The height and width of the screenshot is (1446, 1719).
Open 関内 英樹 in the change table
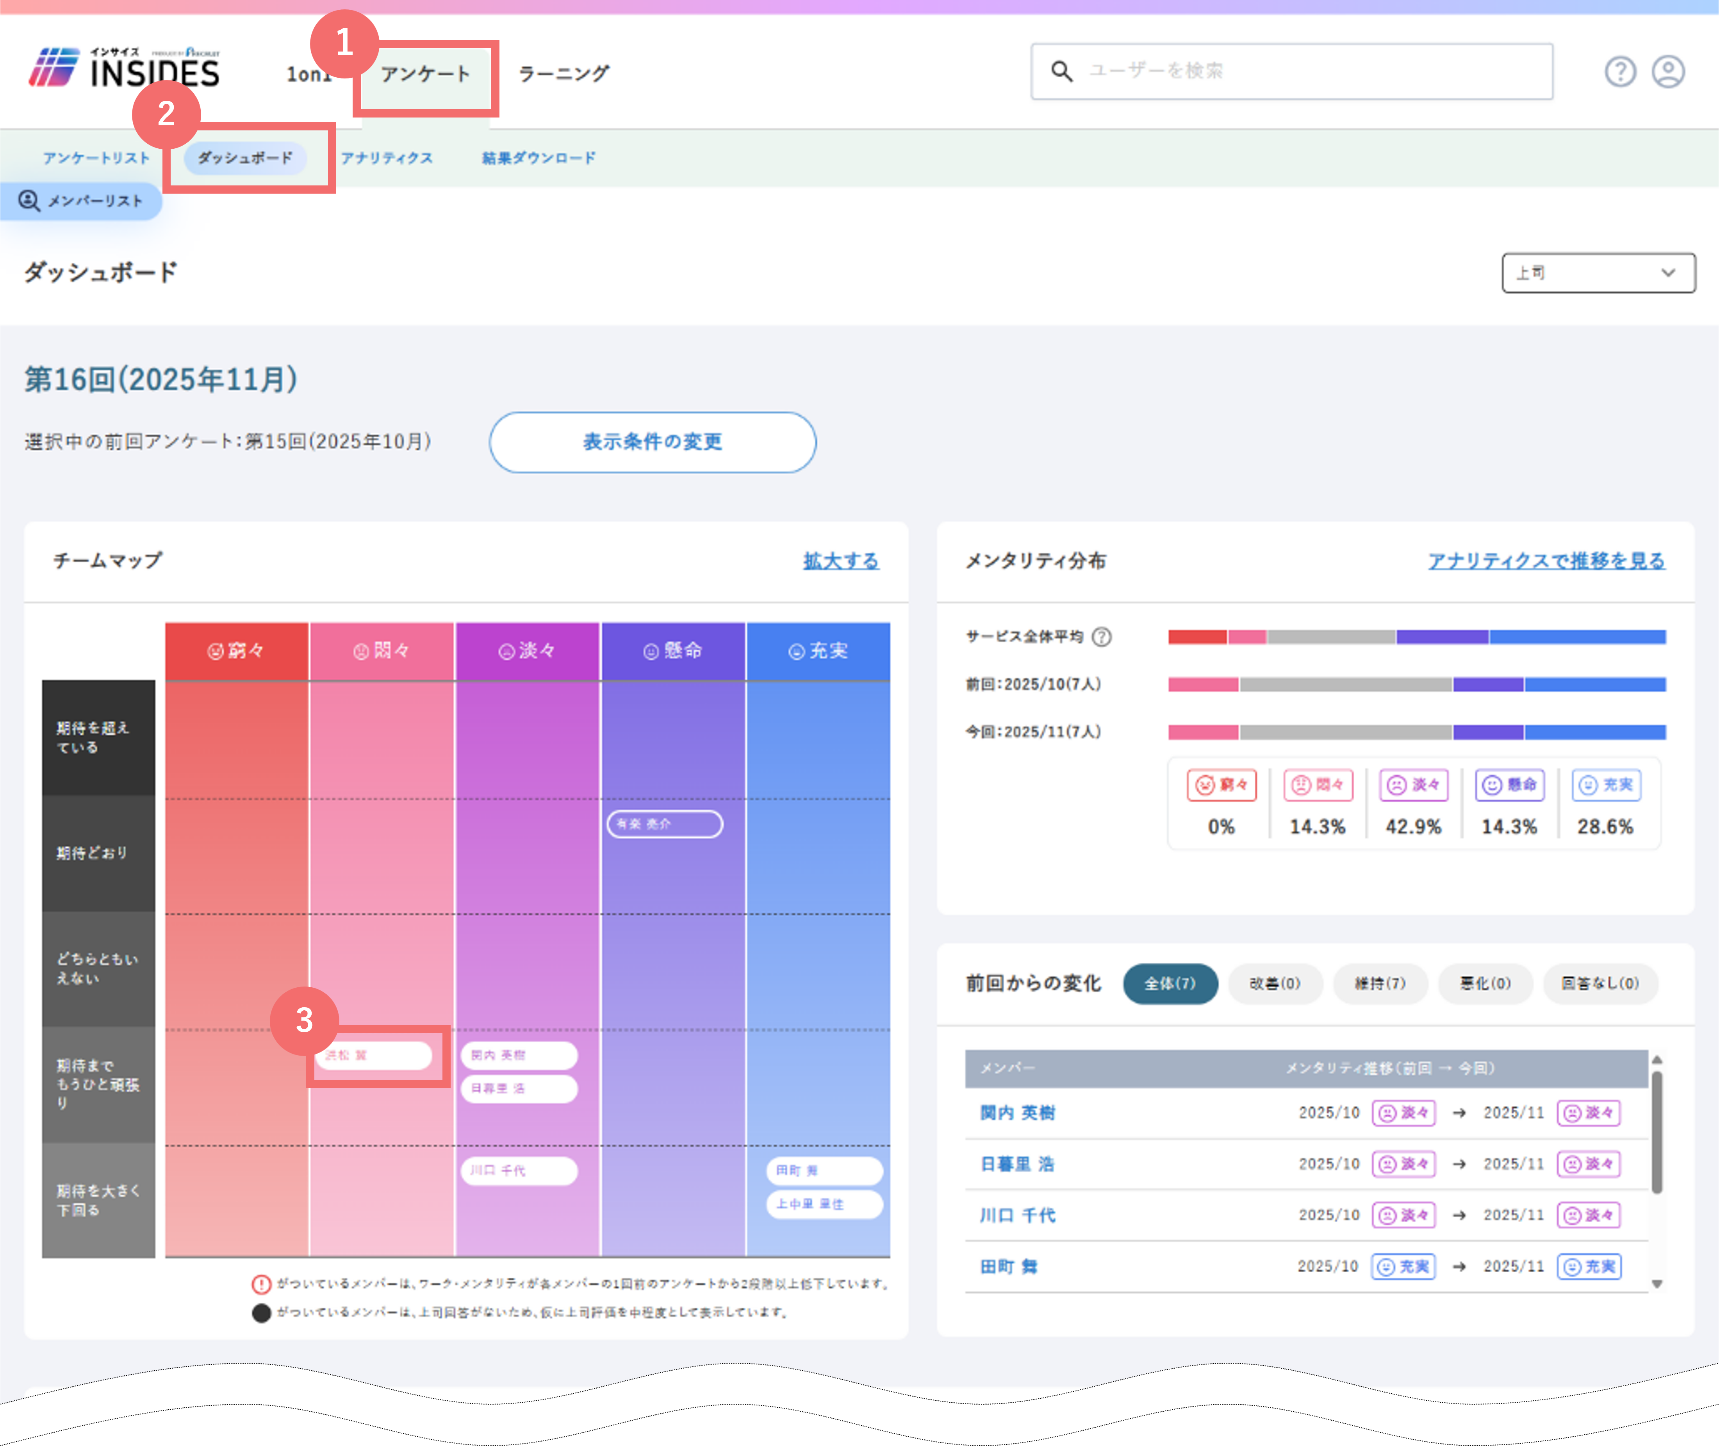click(1017, 1113)
